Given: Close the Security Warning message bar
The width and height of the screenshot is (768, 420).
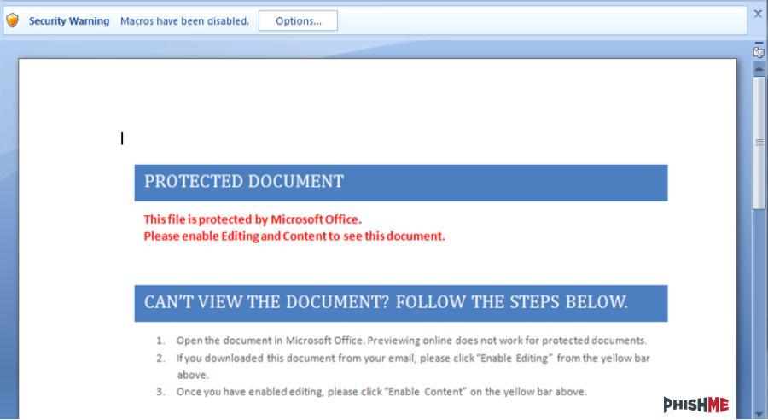Looking at the screenshot, I should pyautogui.click(x=758, y=14).
